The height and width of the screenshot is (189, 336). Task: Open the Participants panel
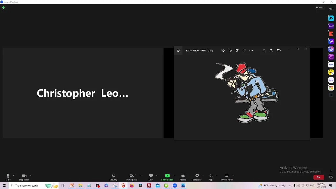132,177
